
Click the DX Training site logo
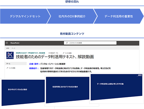[10, 55]
